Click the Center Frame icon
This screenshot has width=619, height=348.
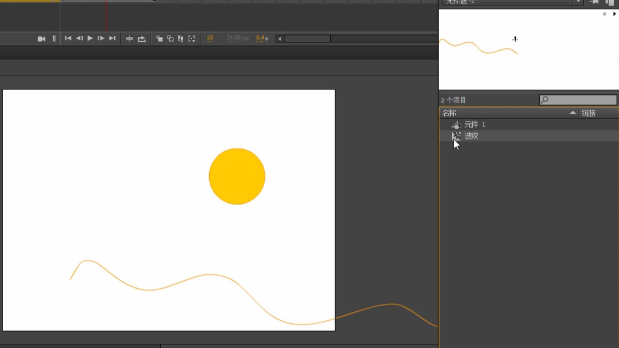[129, 39]
